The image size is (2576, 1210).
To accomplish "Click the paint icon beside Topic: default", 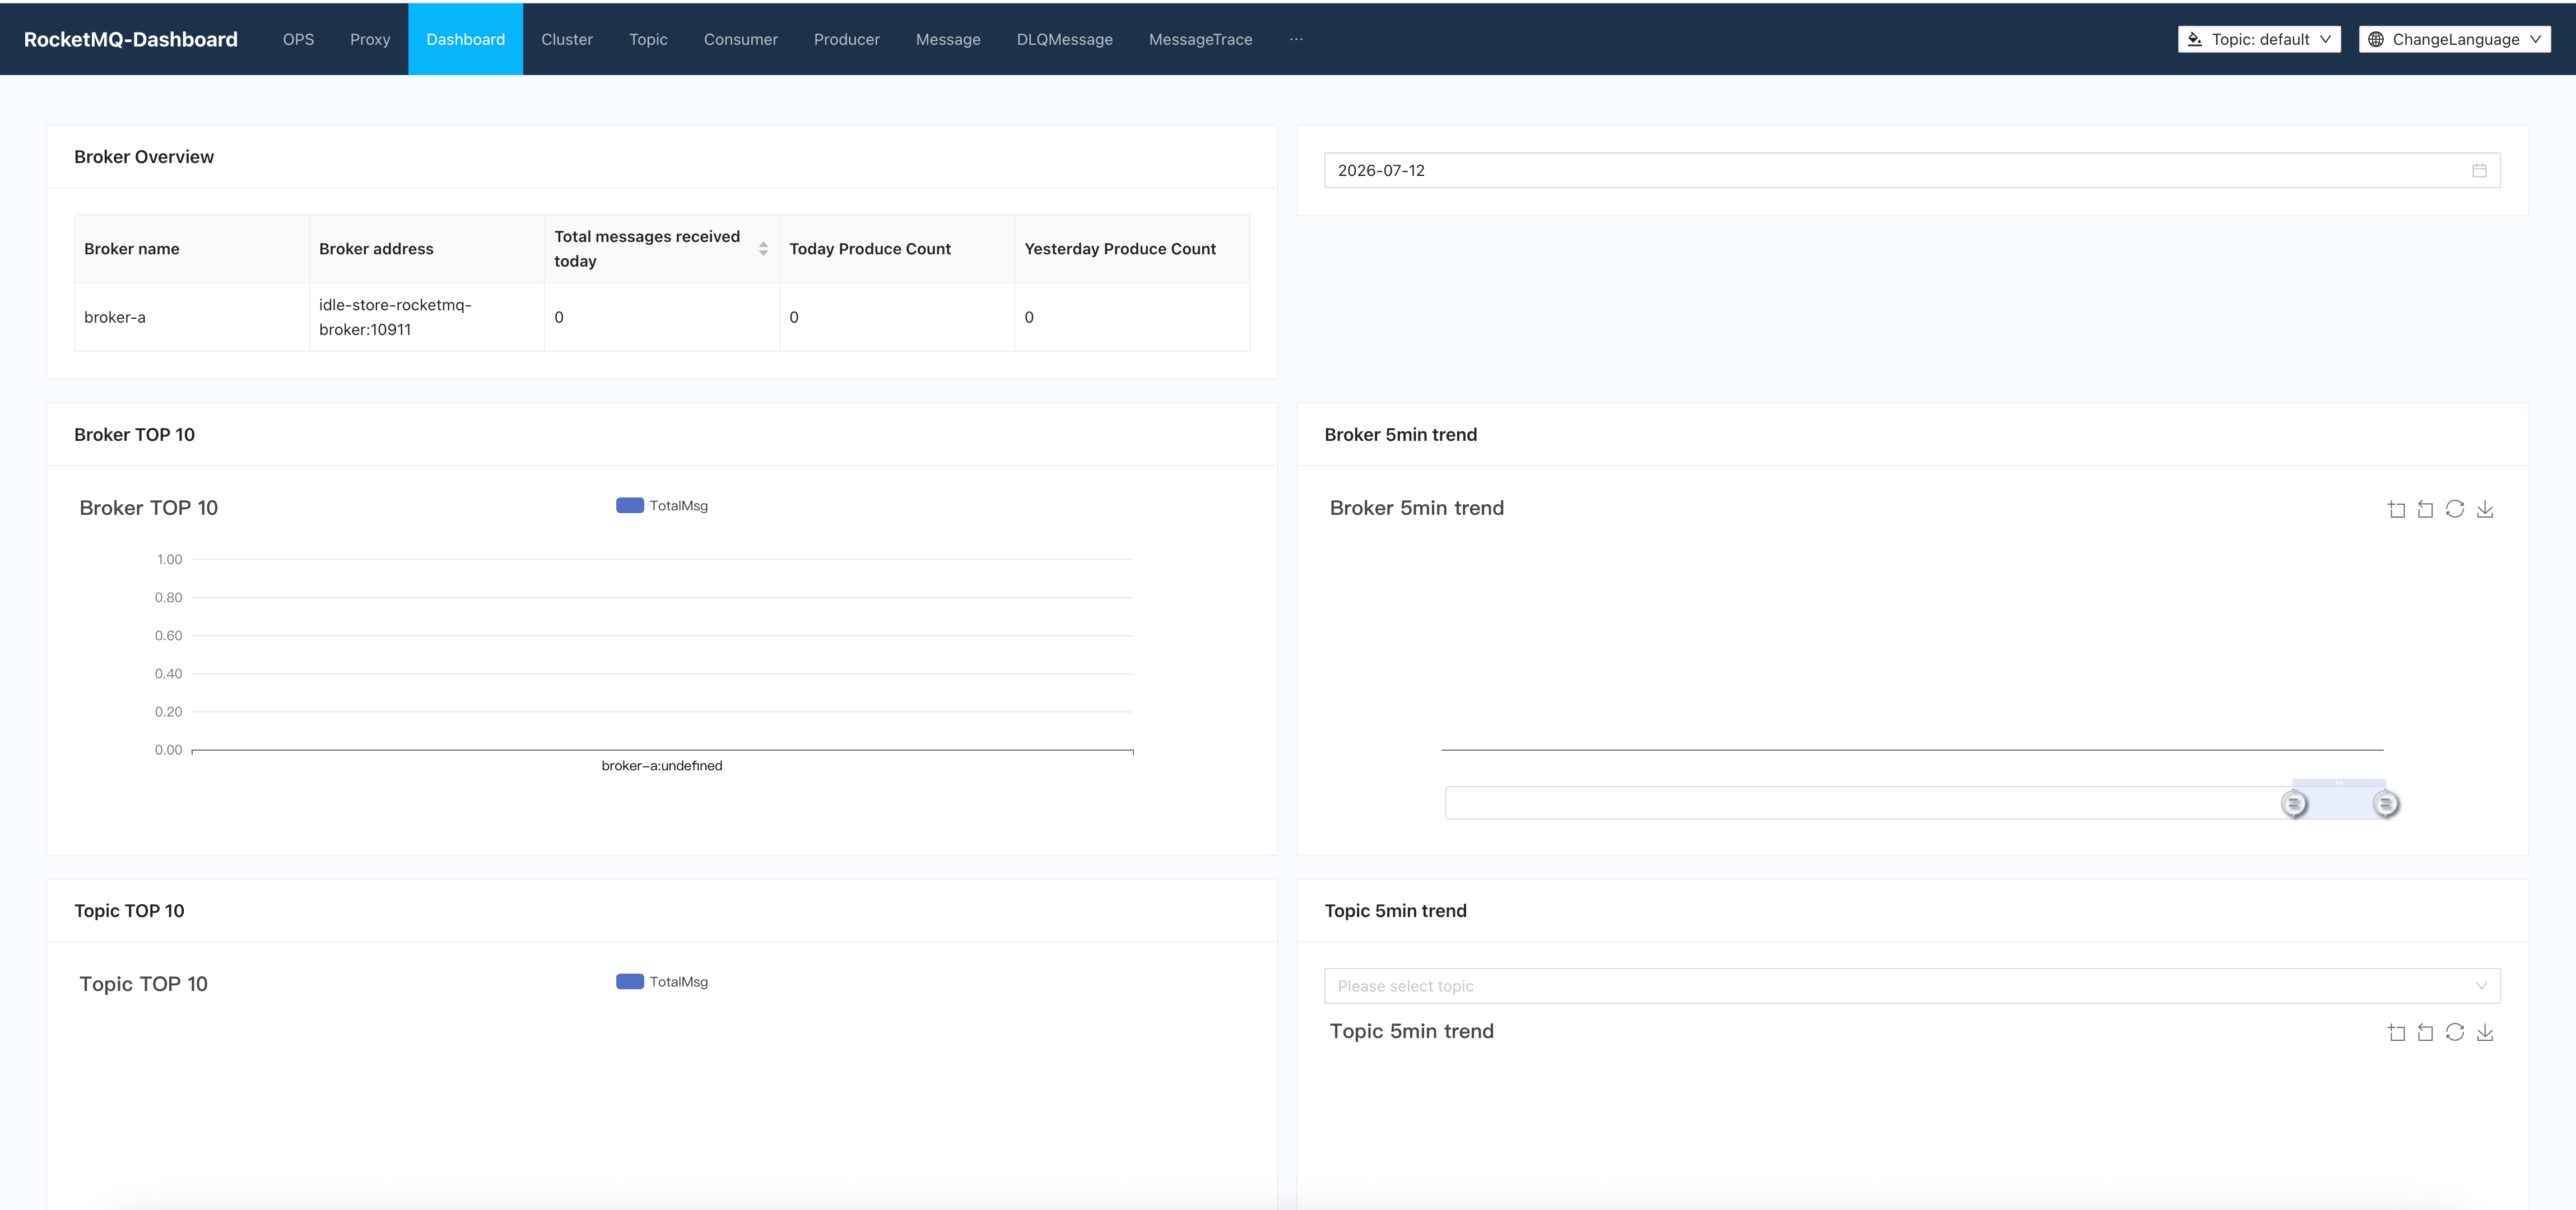I will tap(2195, 39).
